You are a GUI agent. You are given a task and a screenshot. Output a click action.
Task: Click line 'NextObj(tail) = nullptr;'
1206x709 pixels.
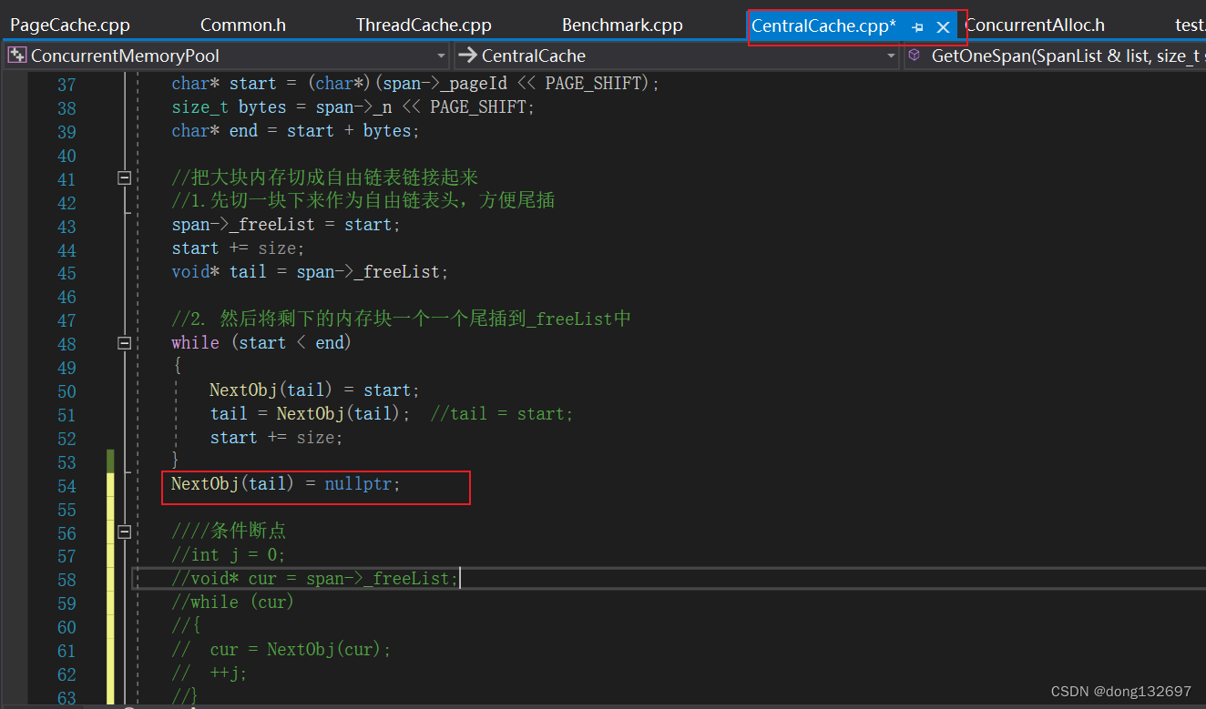click(x=286, y=485)
